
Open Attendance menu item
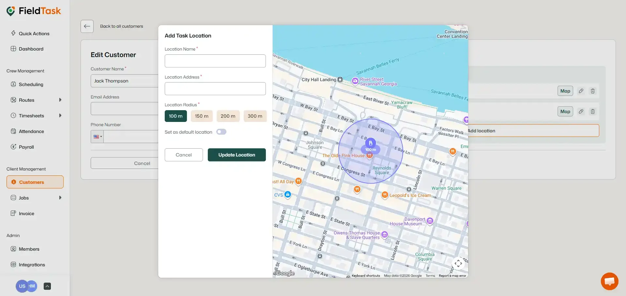31,131
